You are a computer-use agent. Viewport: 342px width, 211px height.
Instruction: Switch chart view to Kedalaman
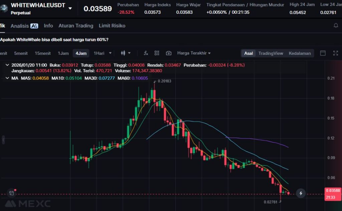(300, 53)
